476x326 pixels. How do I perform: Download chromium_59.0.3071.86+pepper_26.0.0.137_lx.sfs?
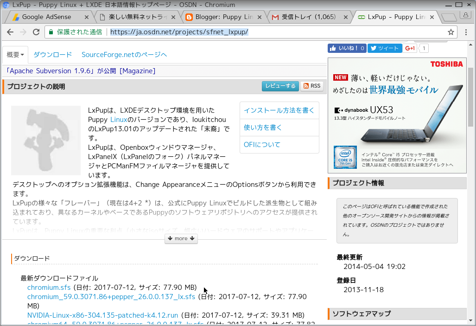point(111,297)
